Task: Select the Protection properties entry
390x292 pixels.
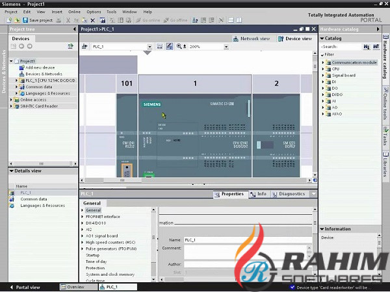Action: [95, 268]
